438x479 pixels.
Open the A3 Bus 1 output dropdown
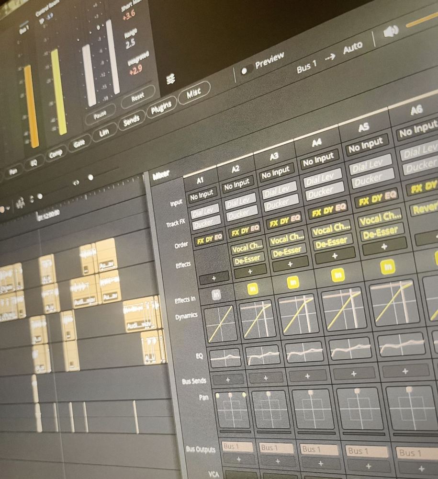pyautogui.click(x=319, y=449)
